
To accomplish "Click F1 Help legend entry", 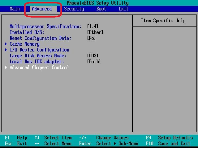I will (x=16, y=138).
